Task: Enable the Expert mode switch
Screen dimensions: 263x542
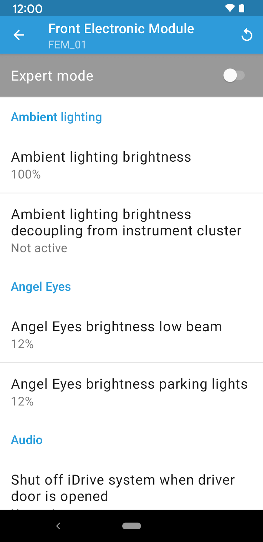Action: (x=234, y=76)
